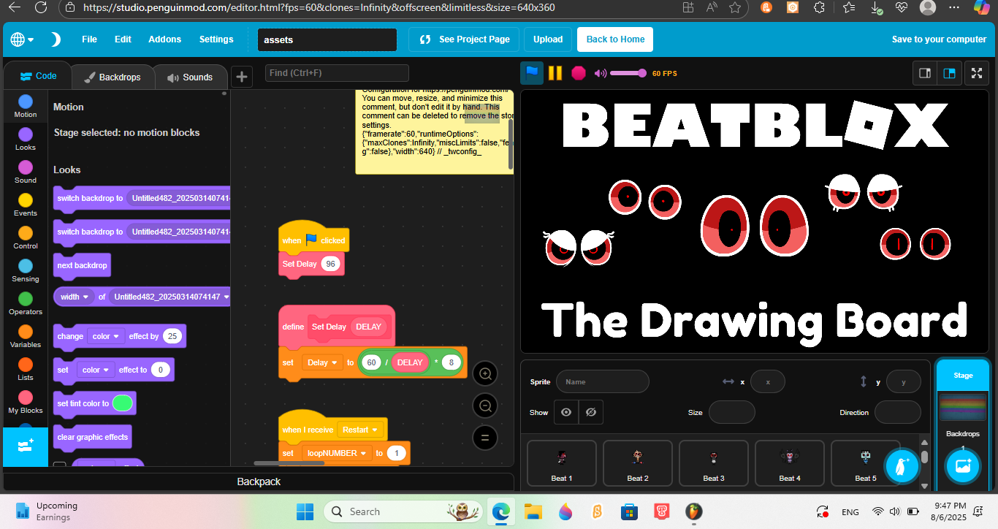Image resolution: width=998 pixels, height=529 pixels.
Task: Open the Restart message dropdown
Action: coord(361,430)
